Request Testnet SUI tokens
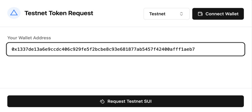 coord(125,101)
